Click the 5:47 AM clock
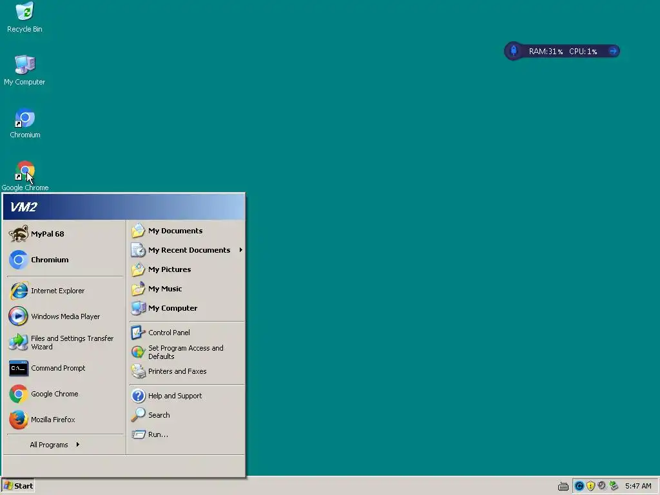 [x=638, y=486]
